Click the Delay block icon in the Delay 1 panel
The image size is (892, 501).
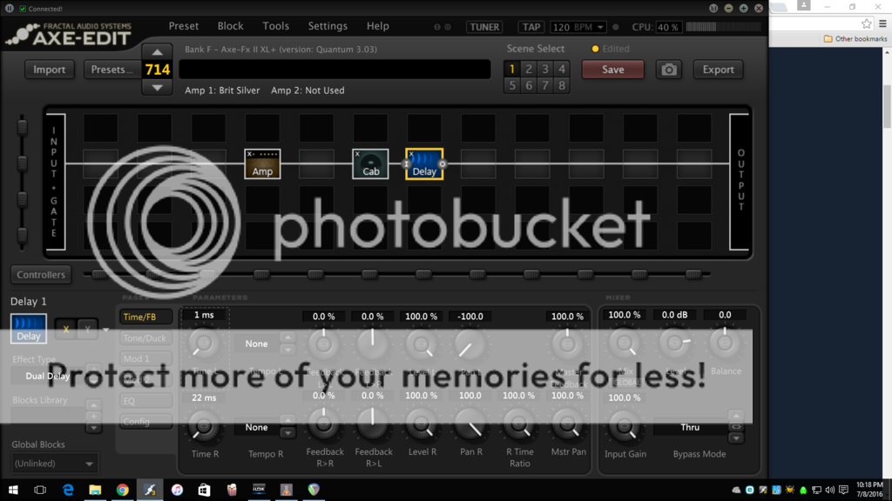tap(28, 328)
